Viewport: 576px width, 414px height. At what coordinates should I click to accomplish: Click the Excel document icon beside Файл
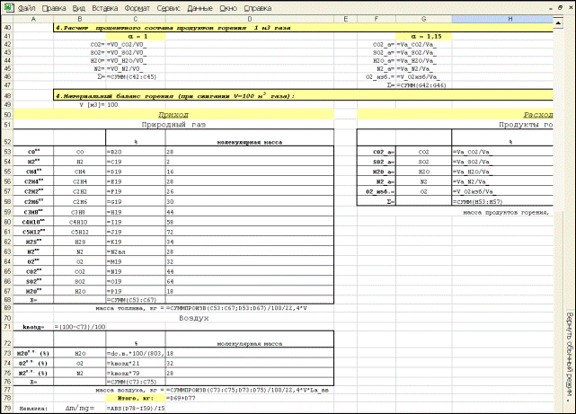9,8
